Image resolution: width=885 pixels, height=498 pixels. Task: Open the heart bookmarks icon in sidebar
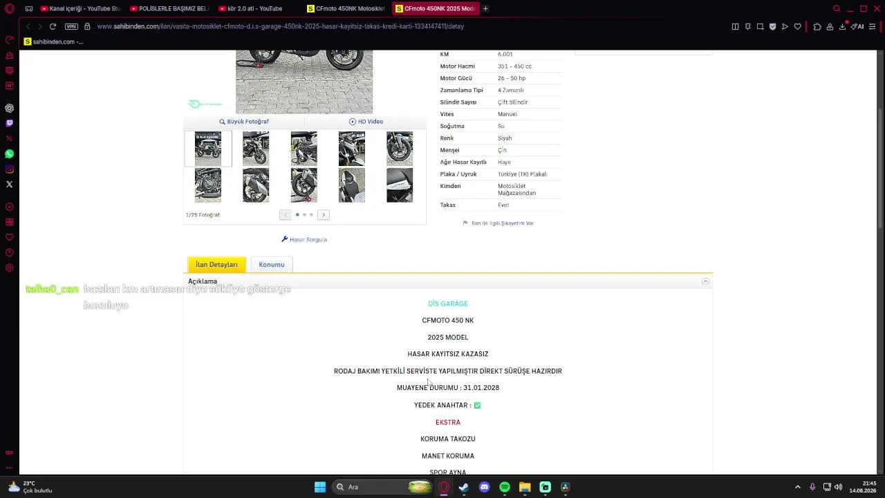pyautogui.click(x=9, y=237)
